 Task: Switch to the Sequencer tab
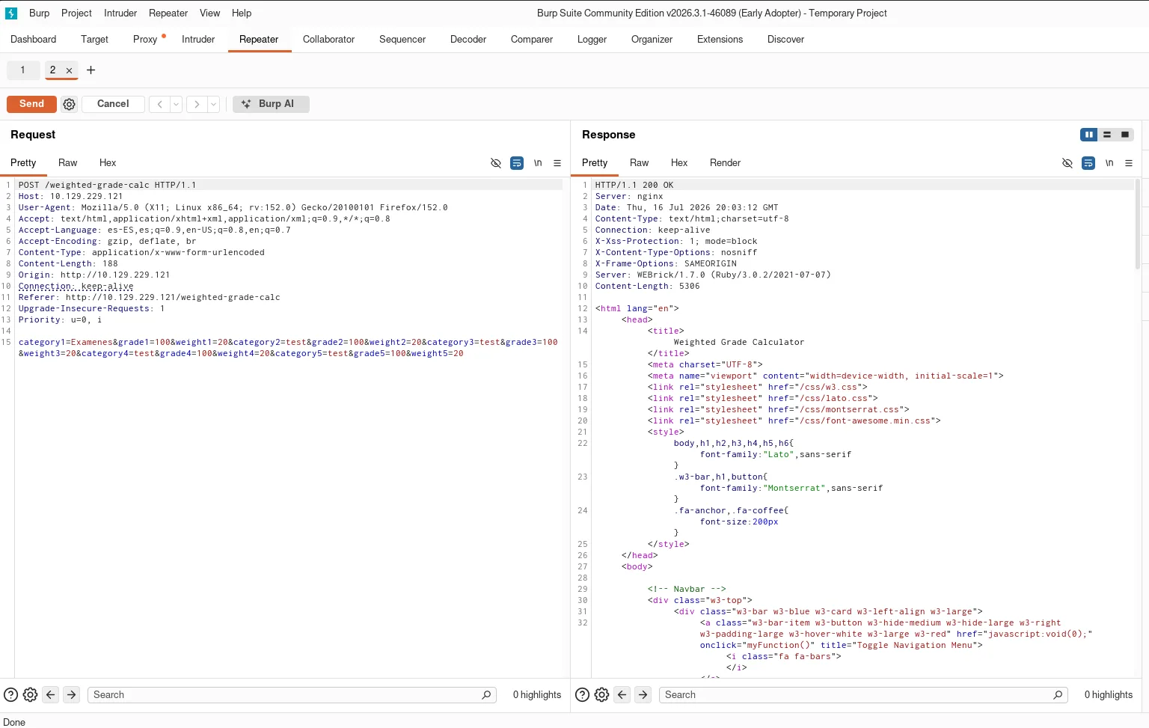click(402, 40)
